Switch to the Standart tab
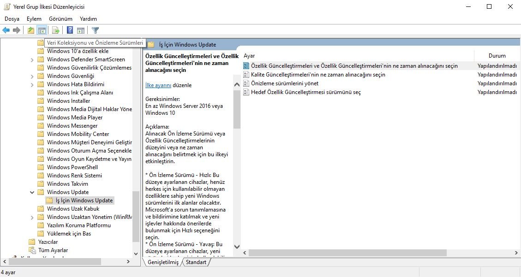The image size is (521, 277). tap(196, 262)
